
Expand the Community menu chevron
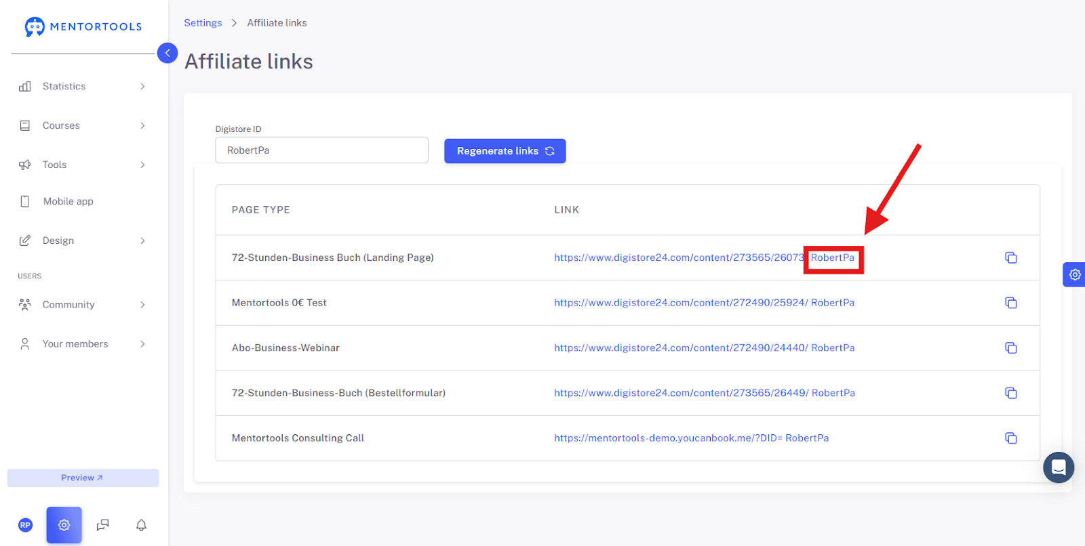pyautogui.click(x=142, y=305)
